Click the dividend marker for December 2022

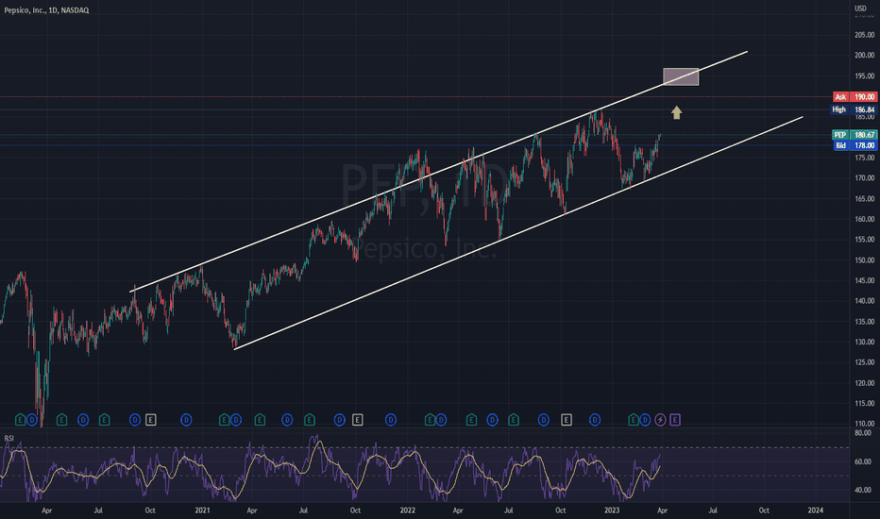(595, 420)
